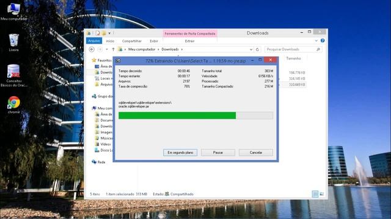Click the oracle.sqldeveloper.jar current file text
The width and height of the screenshot is (391, 219).
(x=134, y=106)
